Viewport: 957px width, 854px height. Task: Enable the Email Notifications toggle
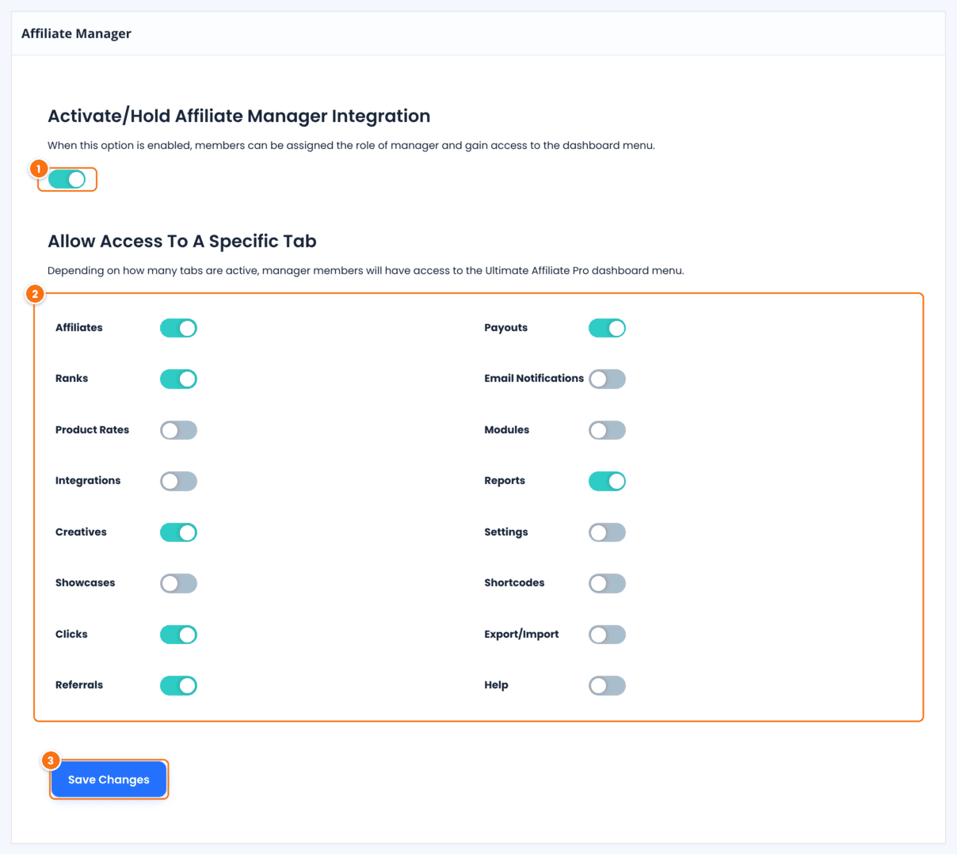coord(607,379)
